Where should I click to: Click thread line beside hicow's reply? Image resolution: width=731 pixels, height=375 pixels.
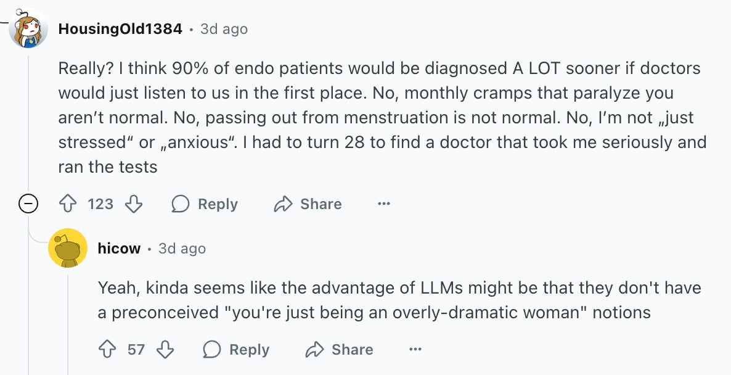click(x=68, y=325)
